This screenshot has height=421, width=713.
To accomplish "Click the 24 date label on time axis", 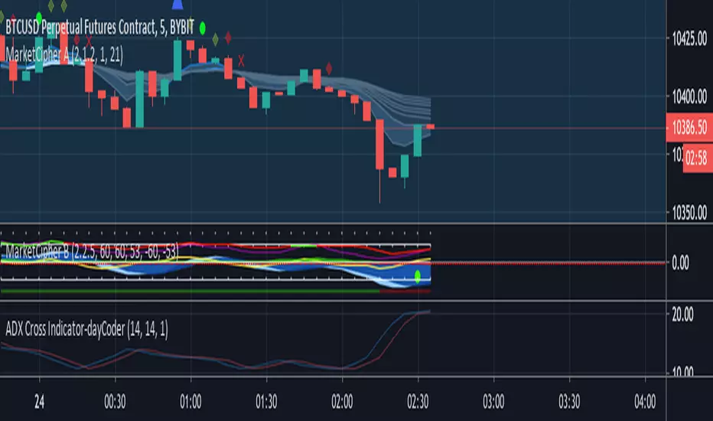I will [x=40, y=402].
